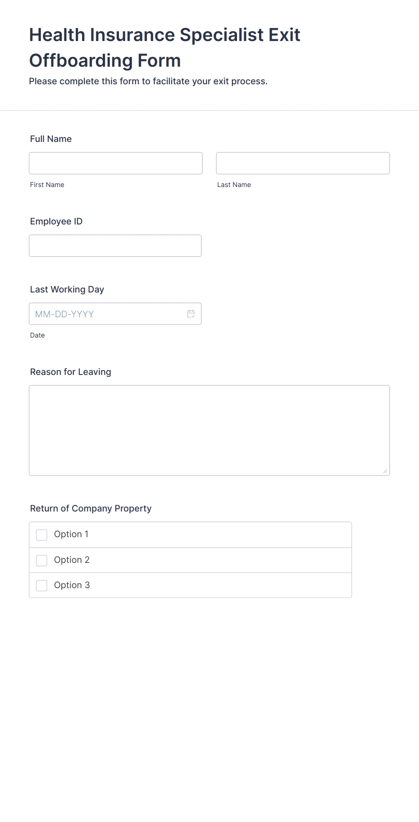The image size is (419, 822).
Task: Focus the First Name input field
Action: pos(116,163)
